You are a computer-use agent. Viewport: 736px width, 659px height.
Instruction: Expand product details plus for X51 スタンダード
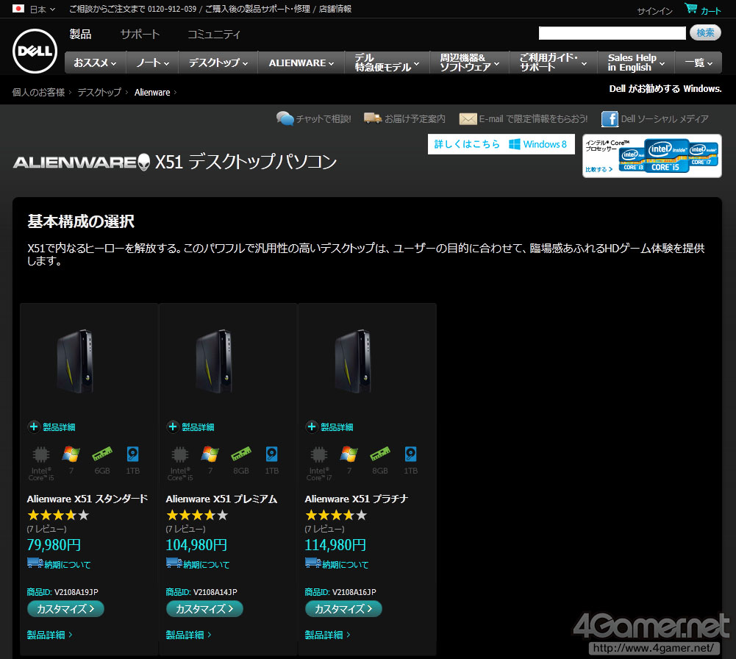point(34,427)
